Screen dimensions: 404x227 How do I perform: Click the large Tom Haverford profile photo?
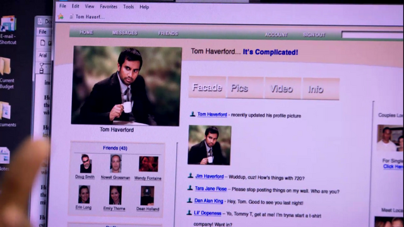click(126, 86)
